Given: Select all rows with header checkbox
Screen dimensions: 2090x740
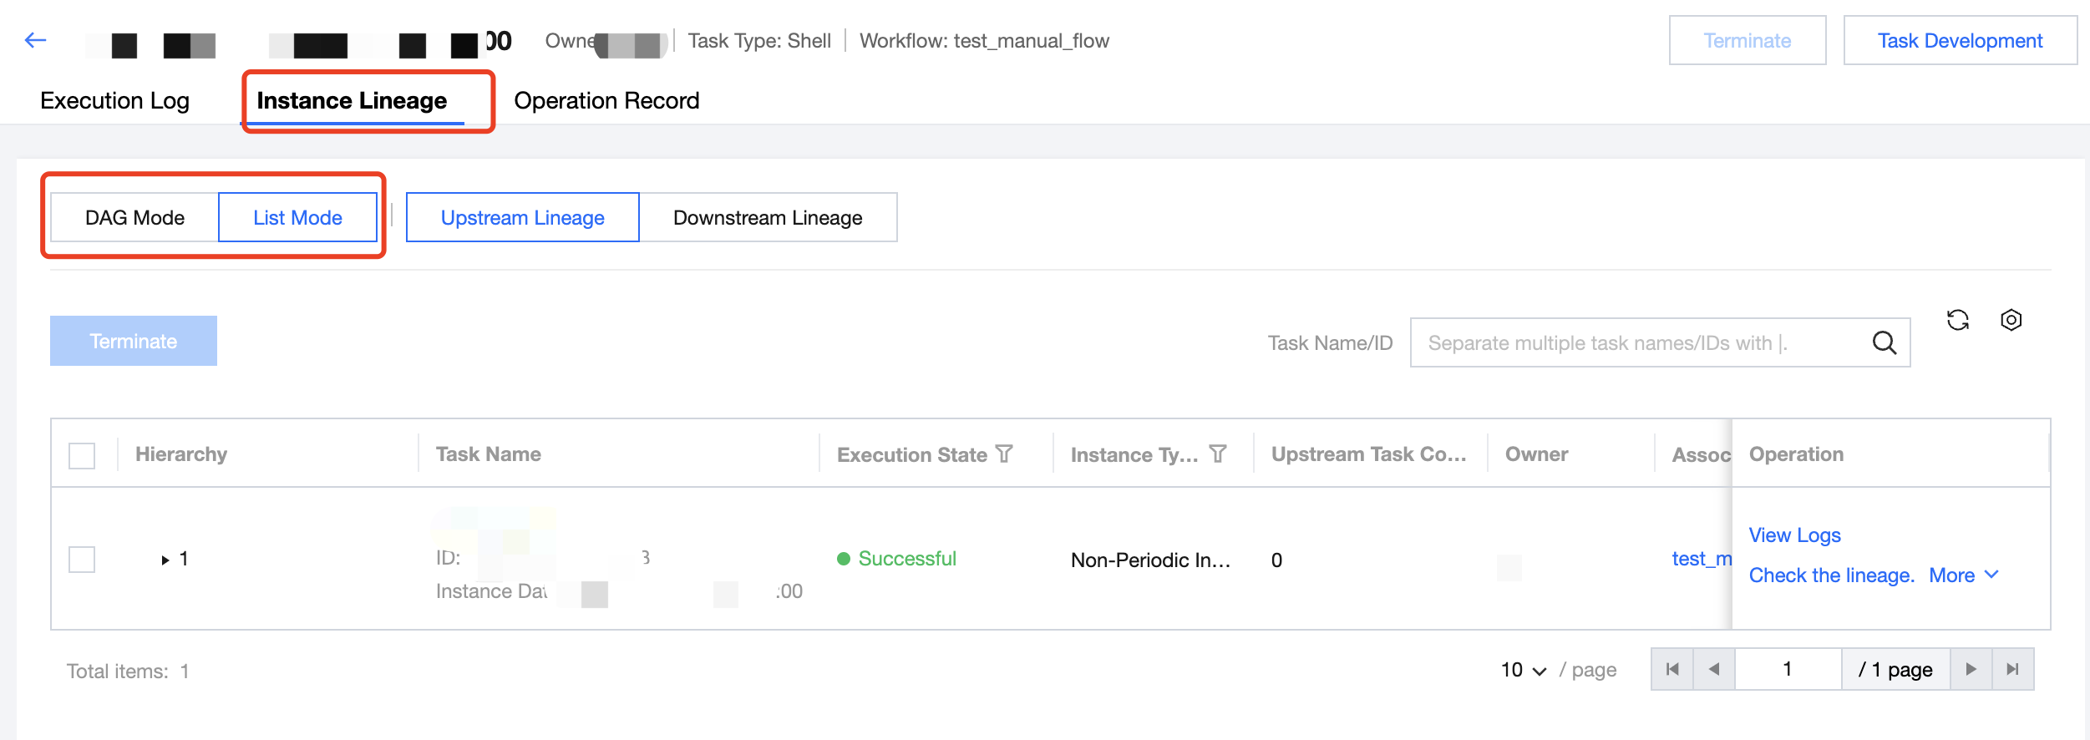Looking at the screenshot, I should pos(82,455).
